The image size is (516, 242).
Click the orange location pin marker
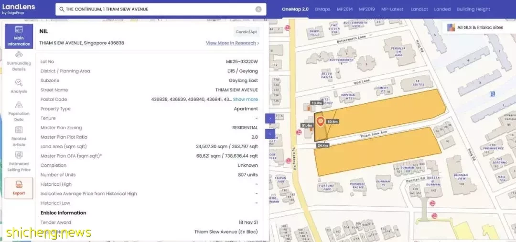(x=320, y=122)
